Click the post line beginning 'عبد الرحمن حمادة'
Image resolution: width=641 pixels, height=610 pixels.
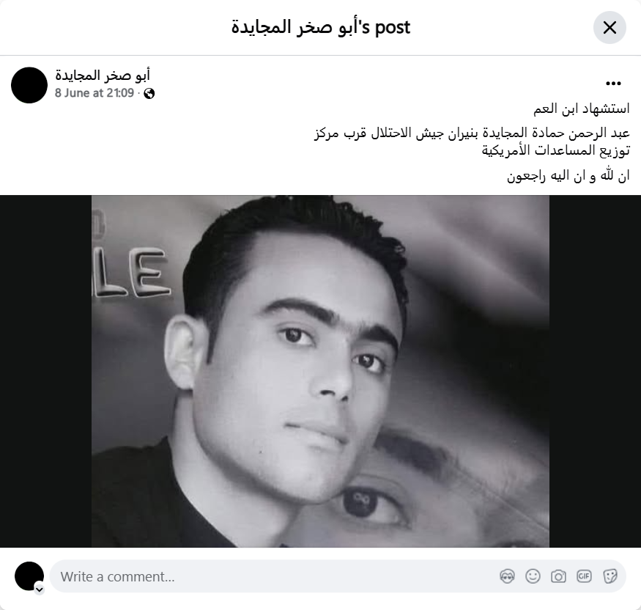(x=473, y=133)
